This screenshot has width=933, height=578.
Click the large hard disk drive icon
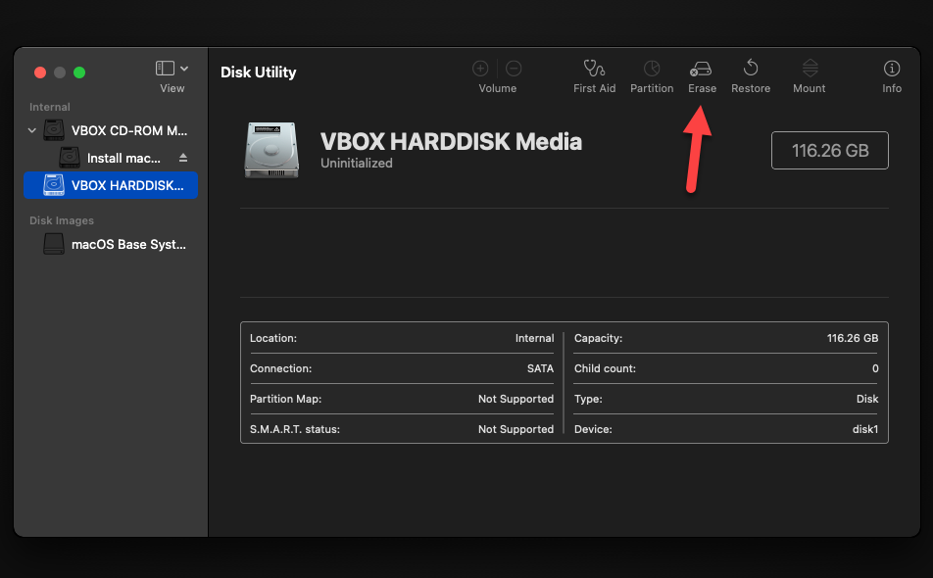click(271, 150)
